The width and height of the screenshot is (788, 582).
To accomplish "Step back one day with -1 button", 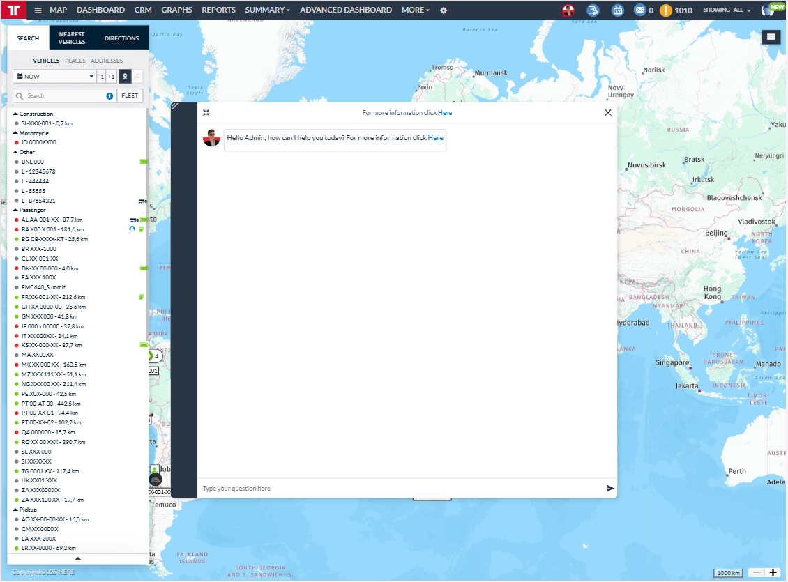I will [x=101, y=77].
